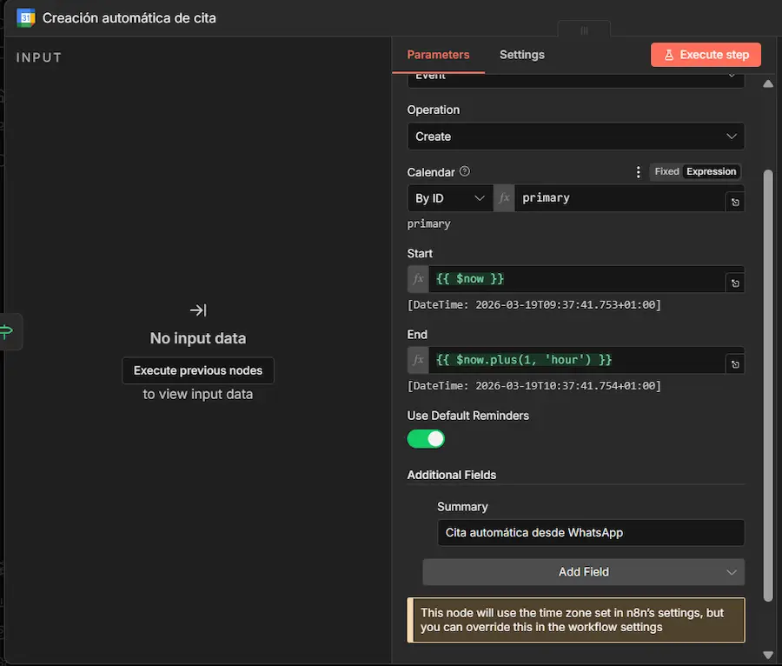Click the expand icon at right of the End field
The width and height of the screenshot is (782, 666).
735,363
